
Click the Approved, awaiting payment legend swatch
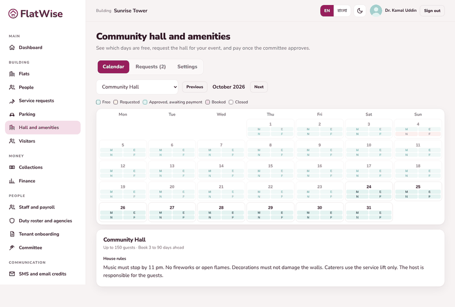click(x=145, y=102)
